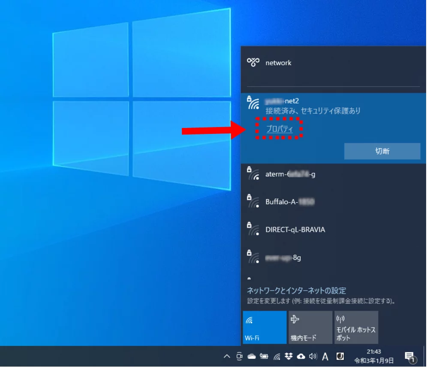Select the DIRECT-qL-BRAVIA network
The height and width of the screenshot is (367, 427).
(x=295, y=230)
